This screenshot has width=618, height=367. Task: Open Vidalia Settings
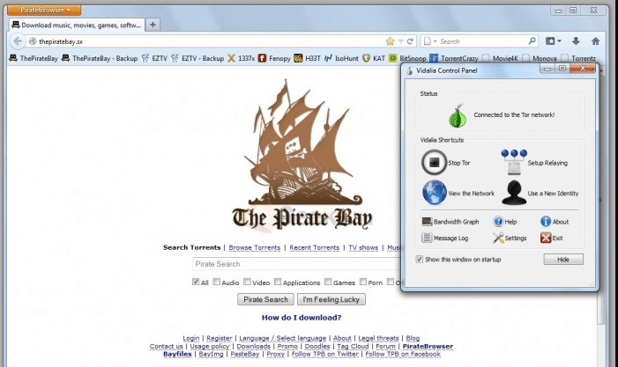[510, 238]
